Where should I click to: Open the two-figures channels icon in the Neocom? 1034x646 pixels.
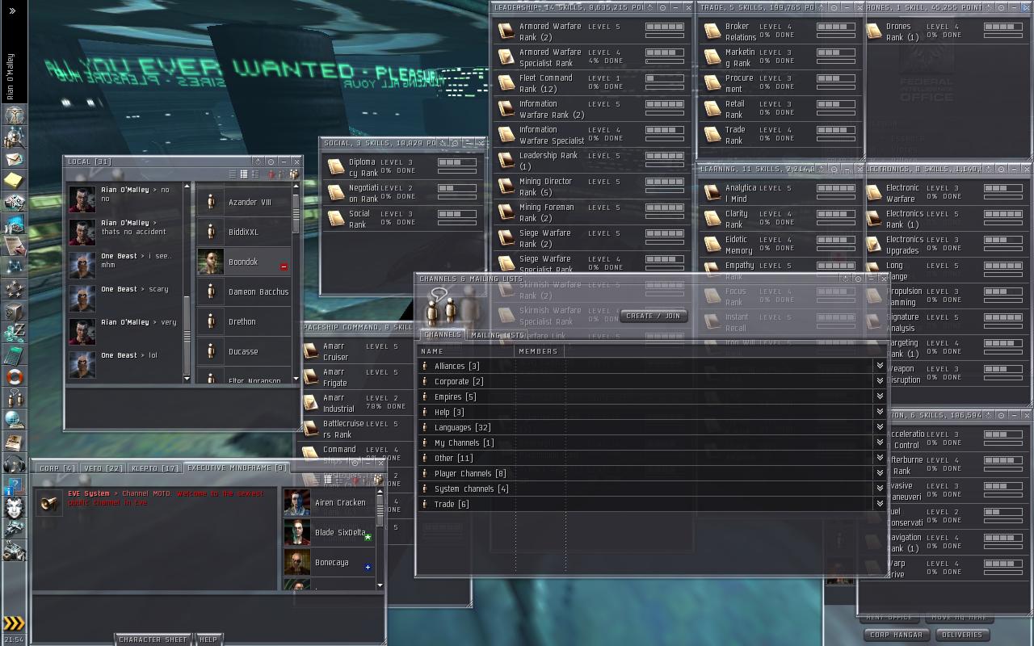click(x=14, y=398)
